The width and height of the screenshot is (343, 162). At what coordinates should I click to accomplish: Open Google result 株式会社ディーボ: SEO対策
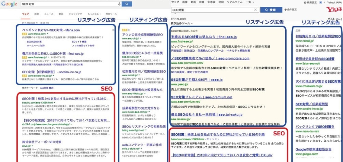click(x=42, y=142)
